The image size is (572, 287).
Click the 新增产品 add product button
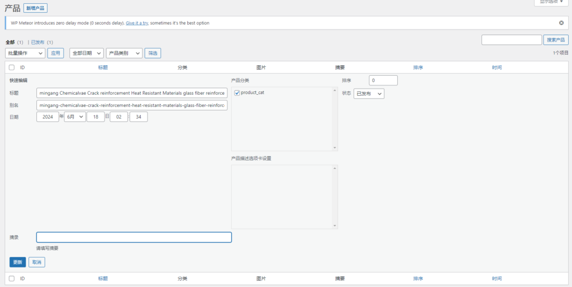[35, 8]
